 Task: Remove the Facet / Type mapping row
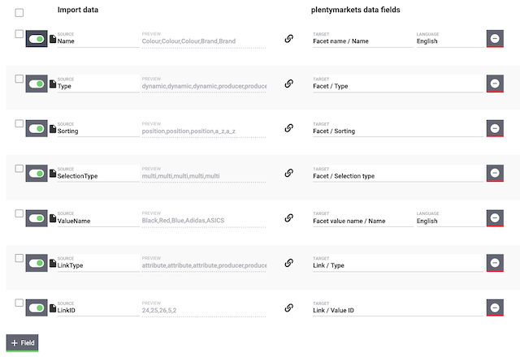tap(495, 84)
